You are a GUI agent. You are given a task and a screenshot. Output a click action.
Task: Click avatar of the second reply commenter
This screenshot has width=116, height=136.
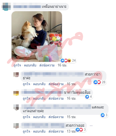point(16,93)
